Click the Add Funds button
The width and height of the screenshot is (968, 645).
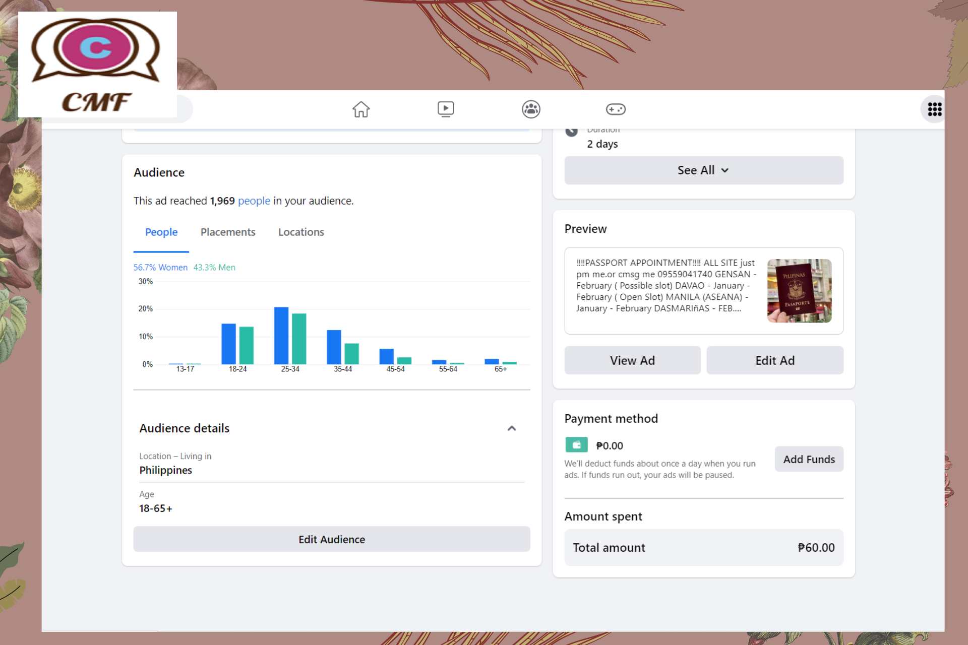pos(809,459)
